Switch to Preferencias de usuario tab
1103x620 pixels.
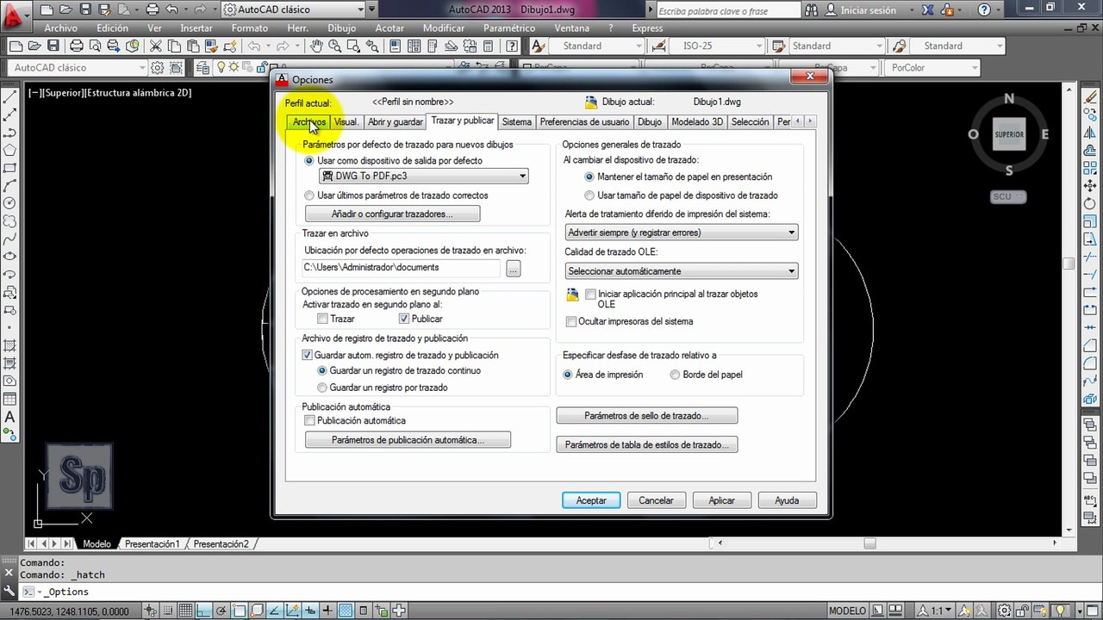(584, 122)
